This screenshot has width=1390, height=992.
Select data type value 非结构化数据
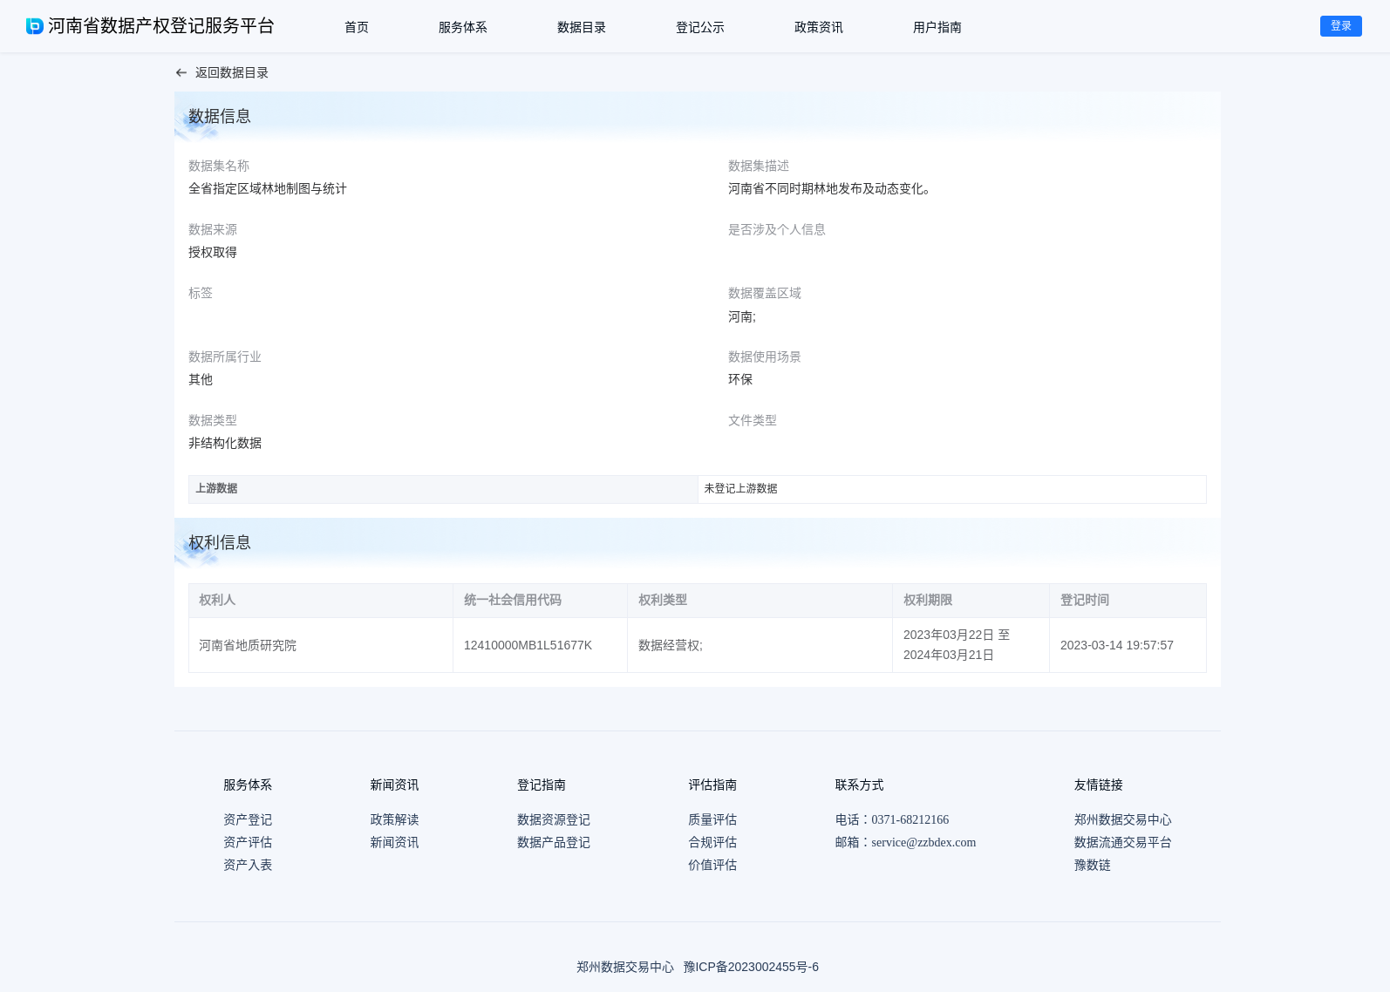(225, 443)
